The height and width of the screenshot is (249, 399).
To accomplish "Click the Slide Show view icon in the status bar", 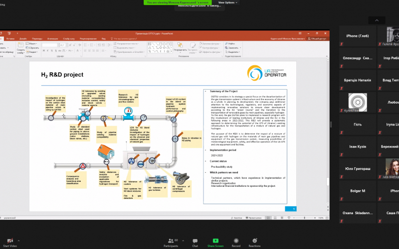I will [289, 218].
